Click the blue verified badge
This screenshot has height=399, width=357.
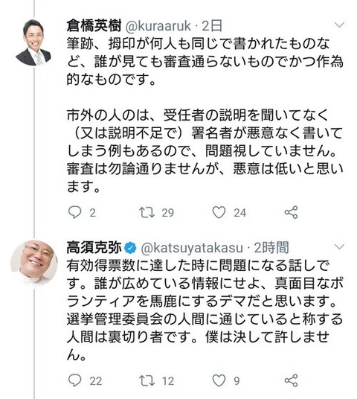click(x=131, y=248)
